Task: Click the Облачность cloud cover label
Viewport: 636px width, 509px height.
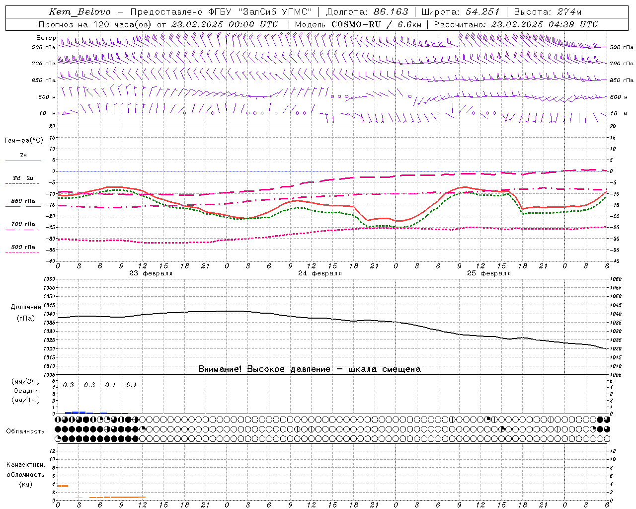Action: (25, 431)
